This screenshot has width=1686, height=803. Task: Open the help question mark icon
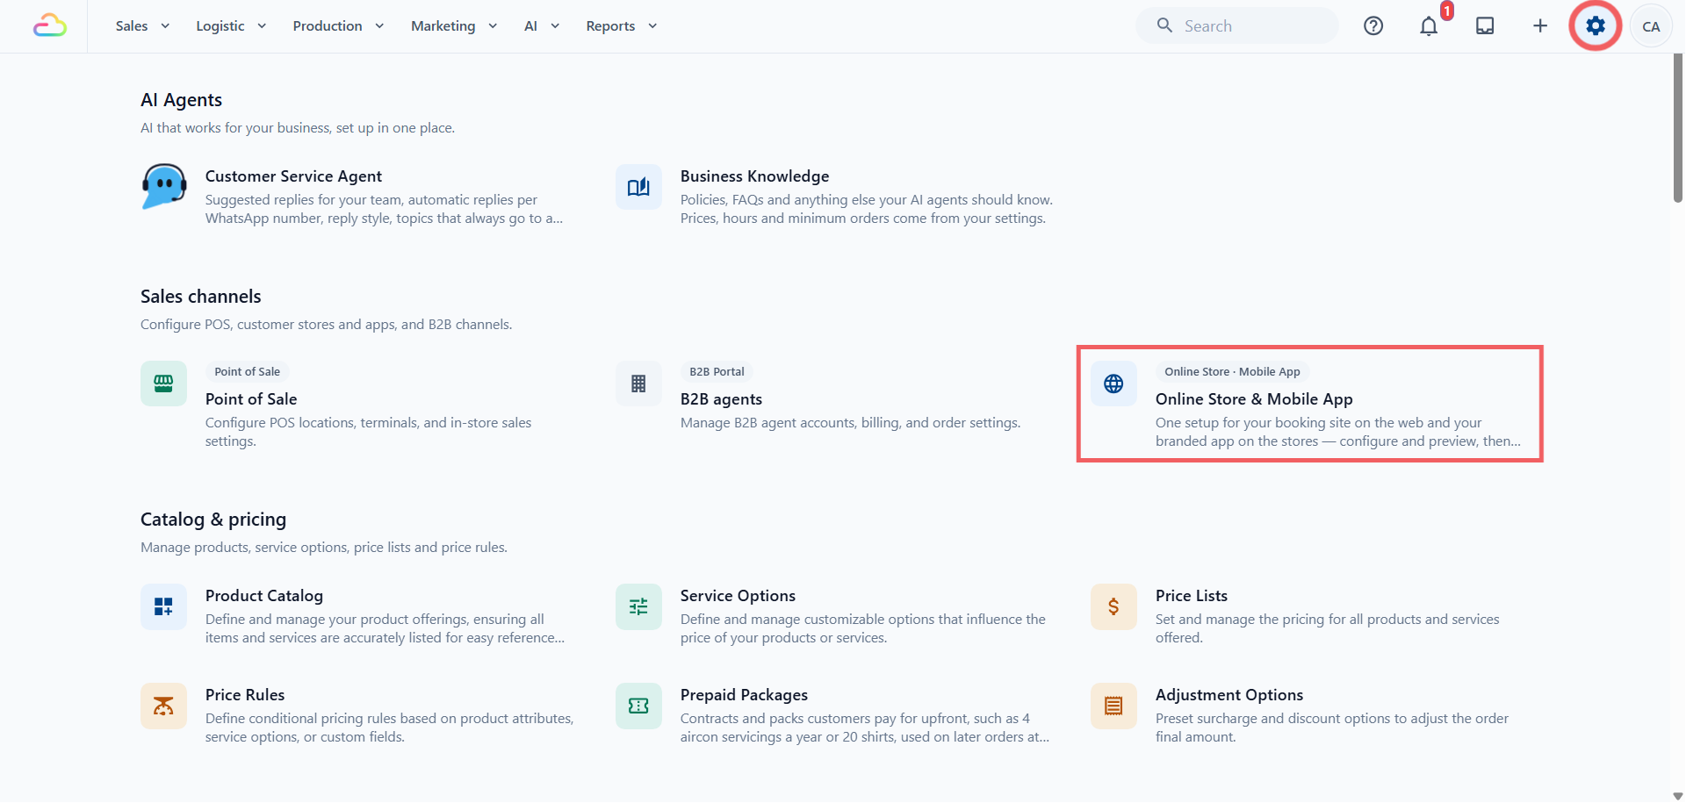pyautogui.click(x=1373, y=25)
